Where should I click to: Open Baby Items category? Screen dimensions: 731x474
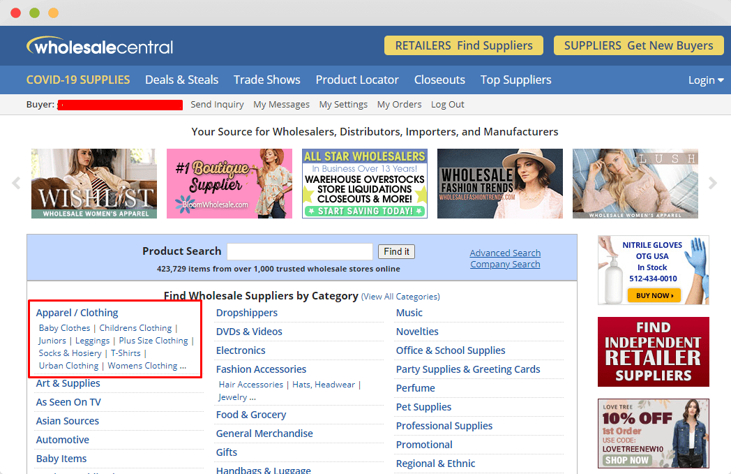click(61, 459)
